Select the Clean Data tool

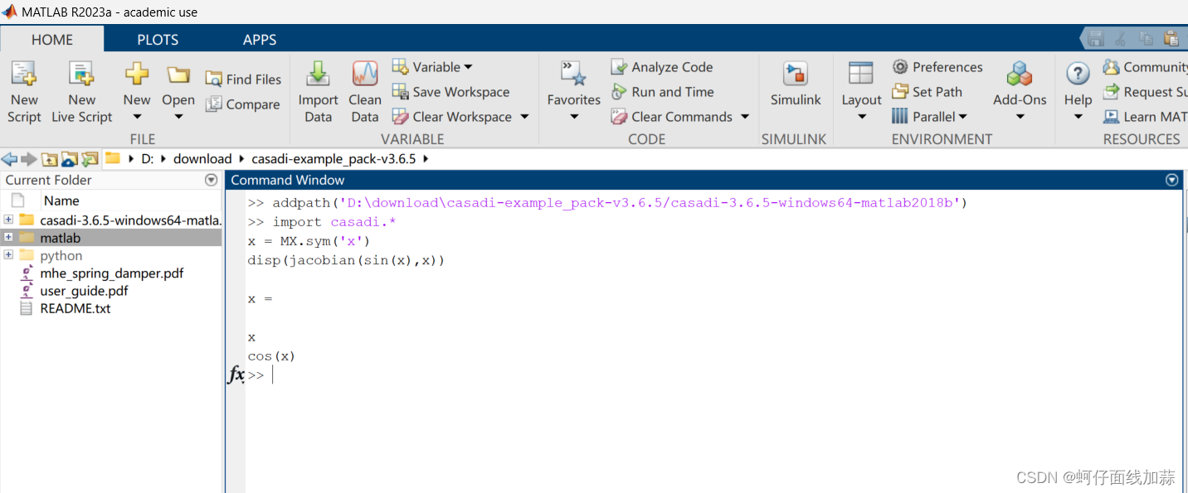[x=364, y=91]
